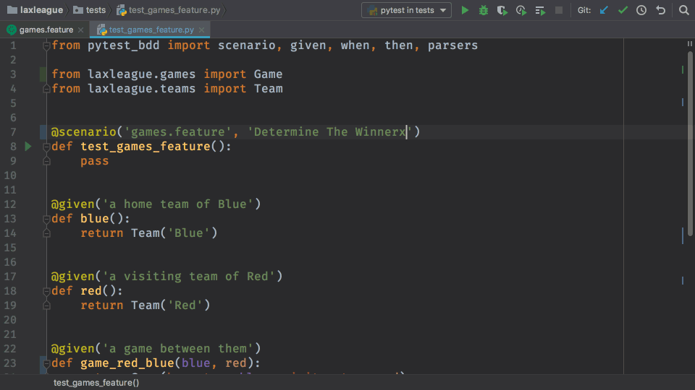
Task: Click test_games_feature.py in the breadcrumb
Action: click(x=169, y=9)
